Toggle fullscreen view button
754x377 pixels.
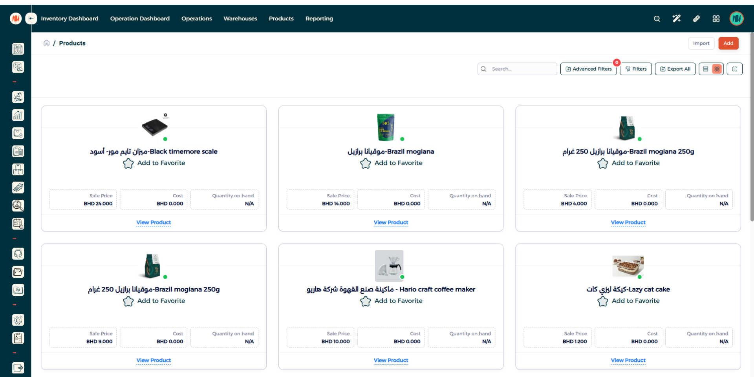[x=734, y=69]
